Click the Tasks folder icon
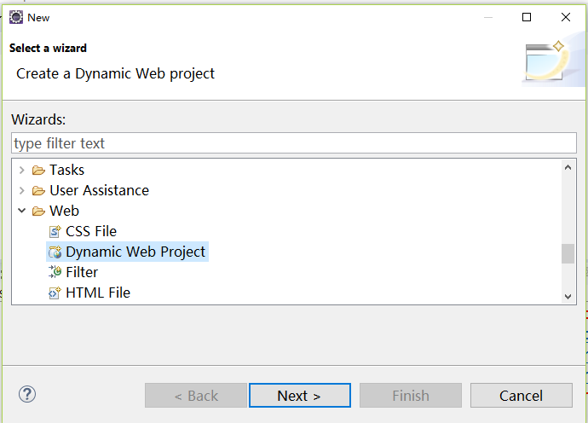Viewport: 588px width, 423px height. point(38,170)
